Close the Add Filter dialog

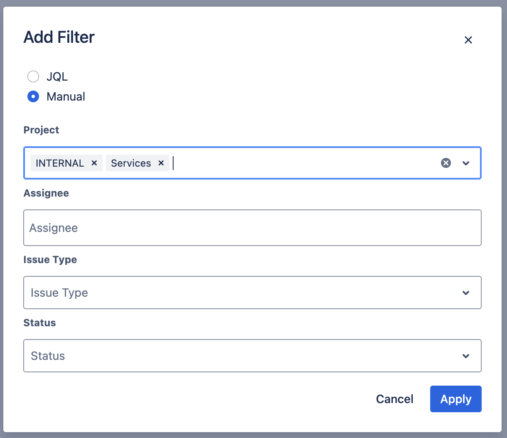coord(468,40)
